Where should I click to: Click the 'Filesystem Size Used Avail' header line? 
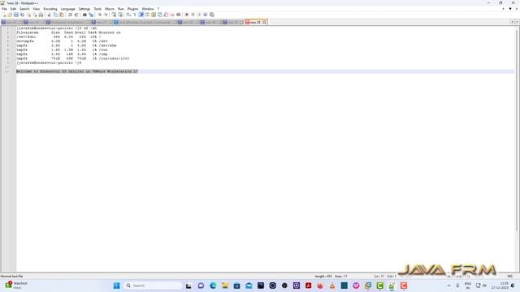68,32
